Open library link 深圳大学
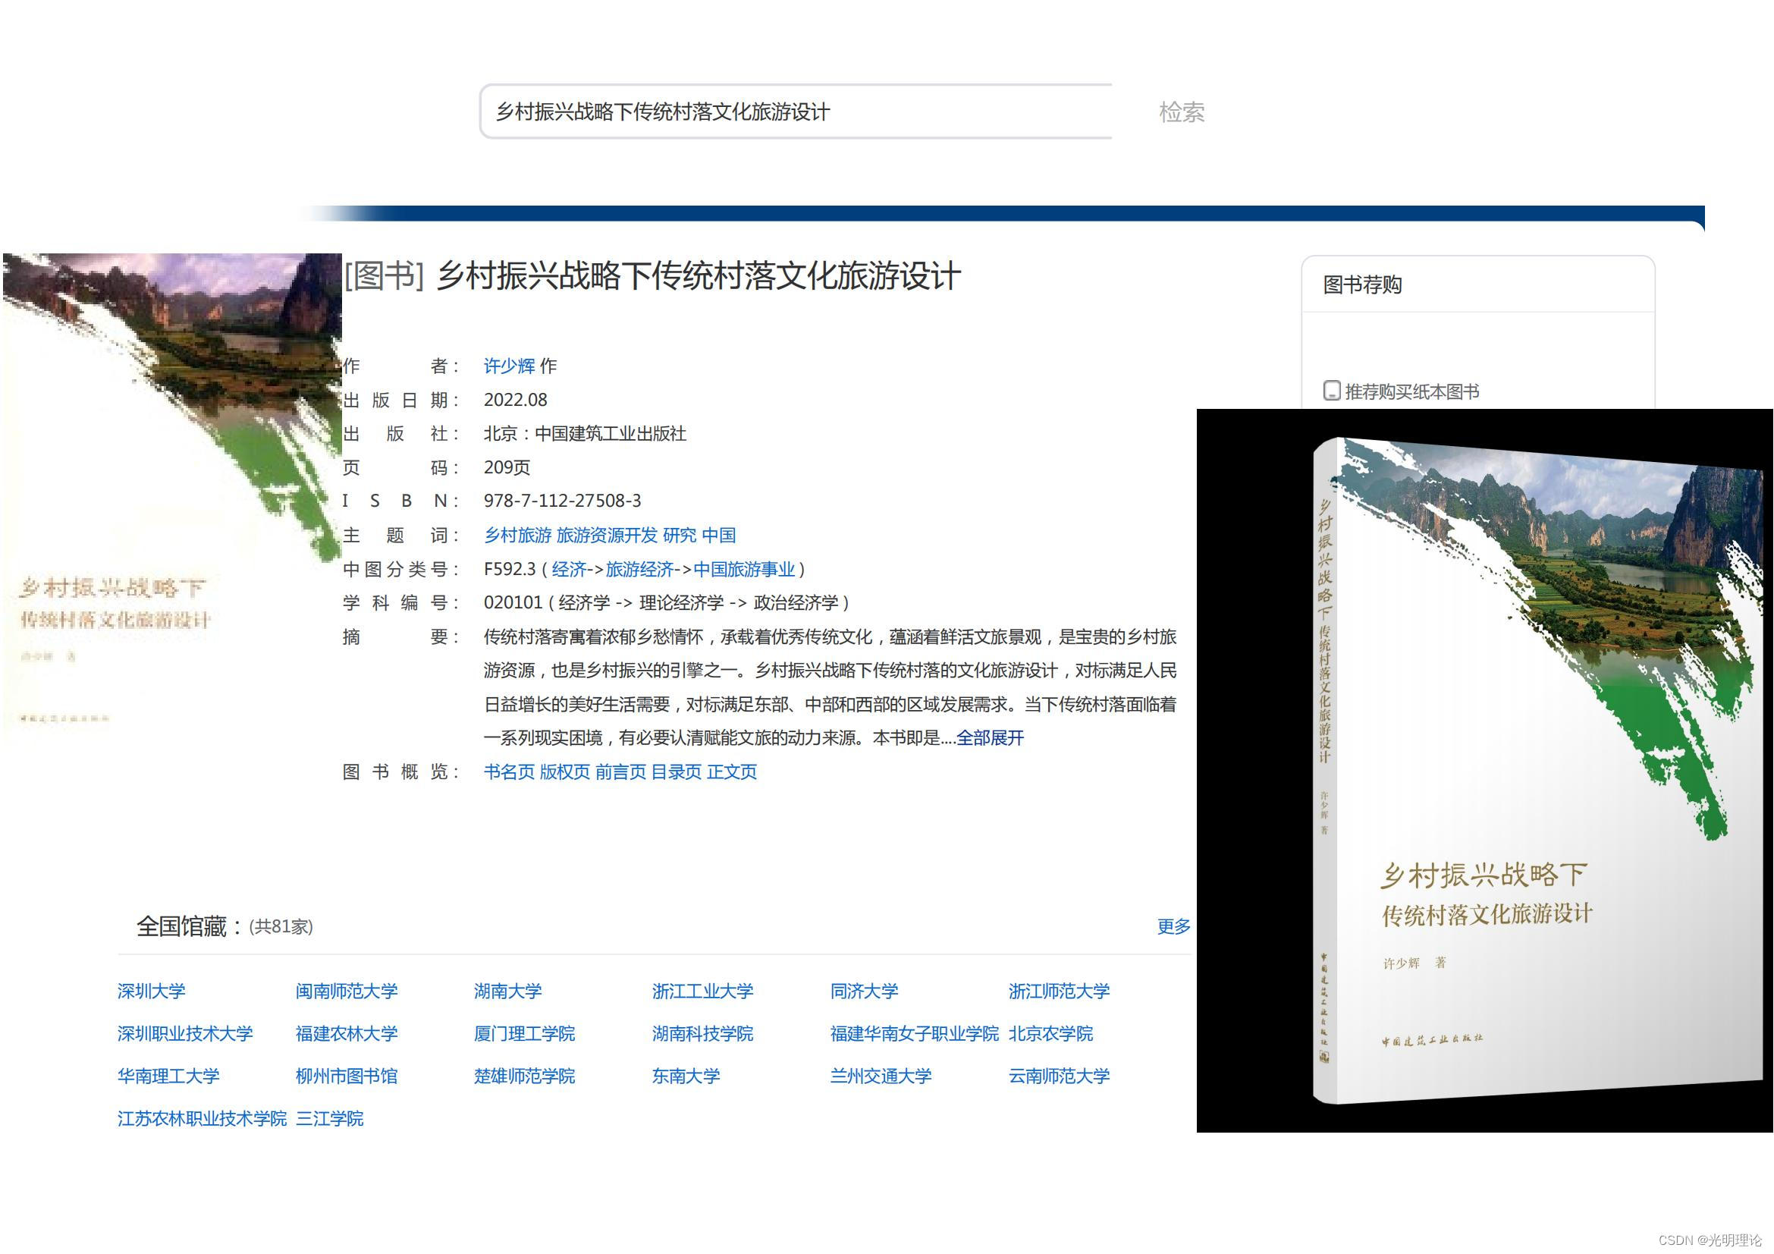 tap(152, 991)
